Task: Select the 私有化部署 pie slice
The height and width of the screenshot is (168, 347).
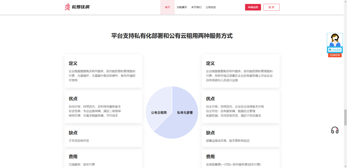Action: (185, 113)
